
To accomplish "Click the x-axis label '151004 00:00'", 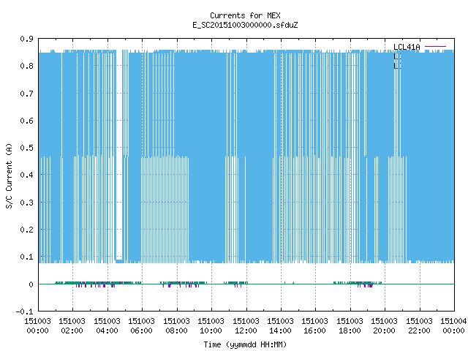I will 453,326.
